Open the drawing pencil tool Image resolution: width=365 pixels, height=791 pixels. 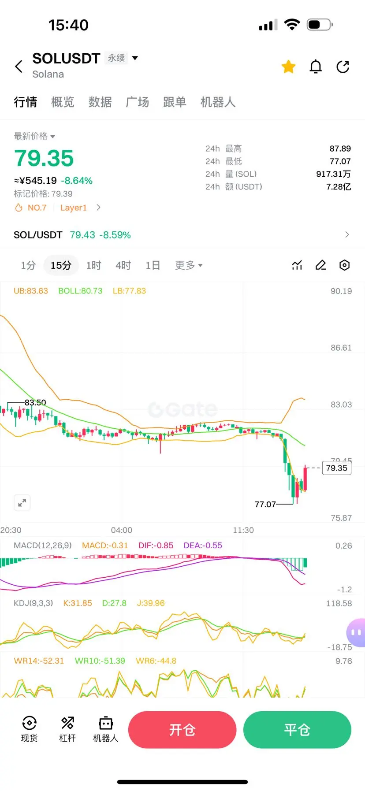[x=321, y=265]
